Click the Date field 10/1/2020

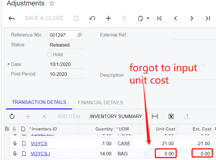(x=65, y=64)
